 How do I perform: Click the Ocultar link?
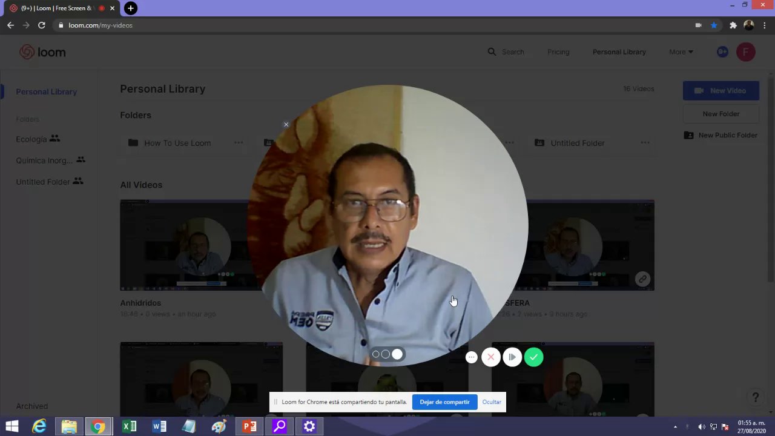click(492, 402)
